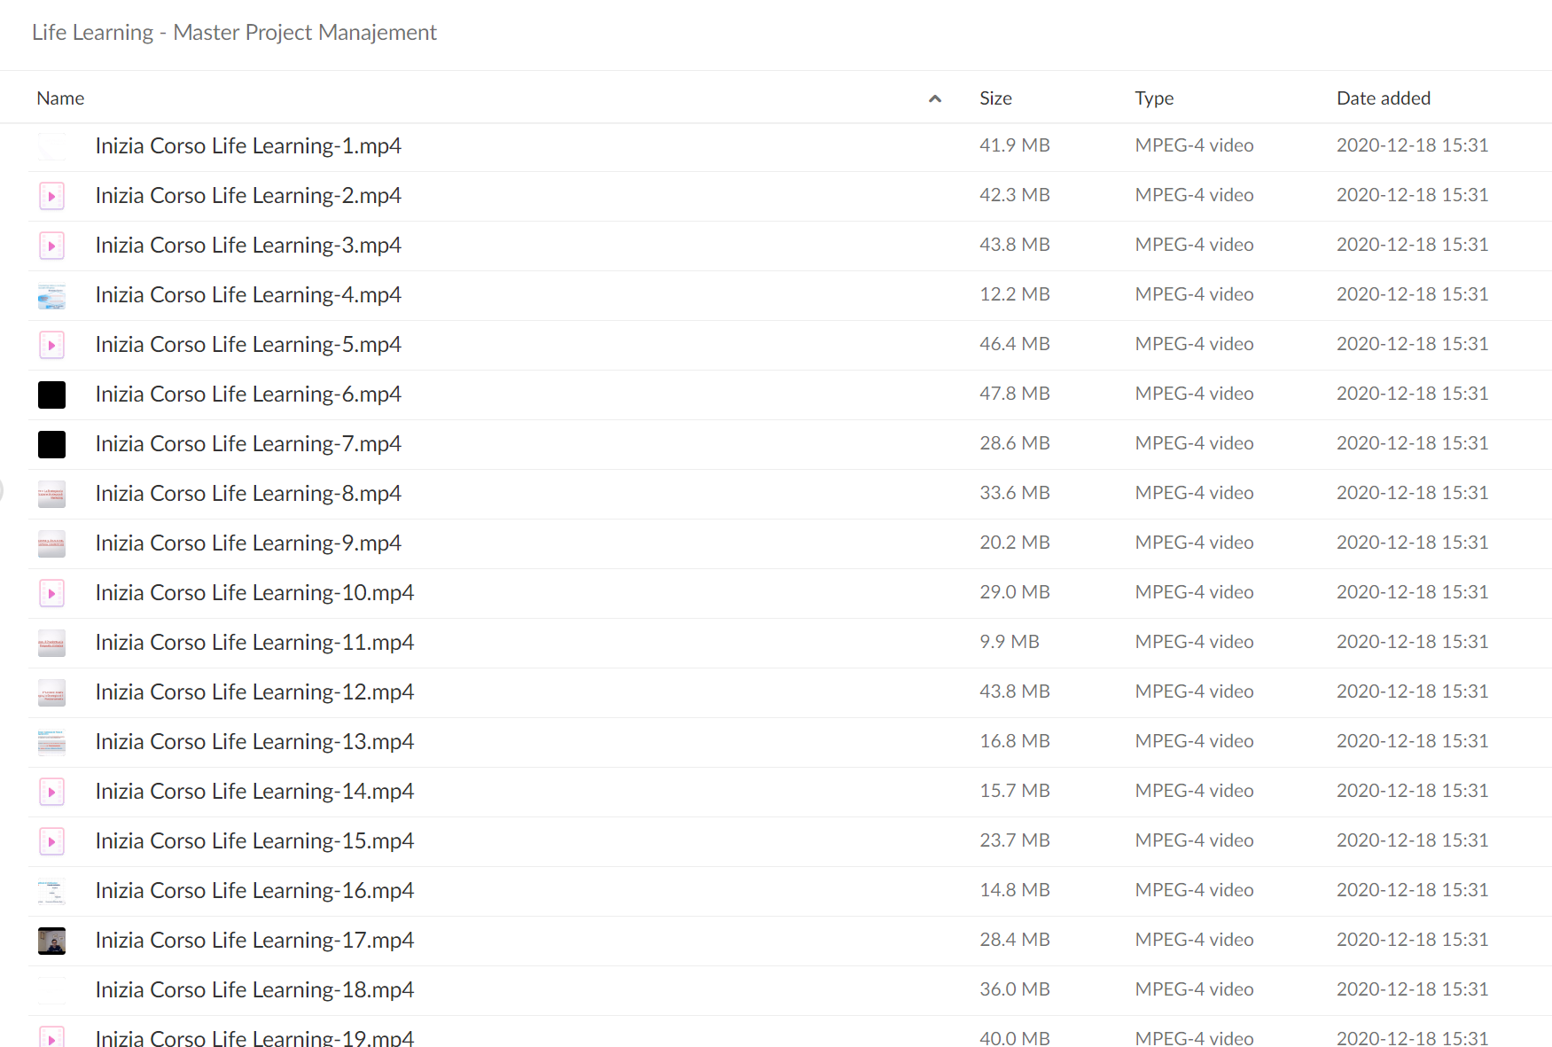This screenshot has height=1047, width=1552.
Task: Sort files by the Name column header
Action: coord(60,98)
